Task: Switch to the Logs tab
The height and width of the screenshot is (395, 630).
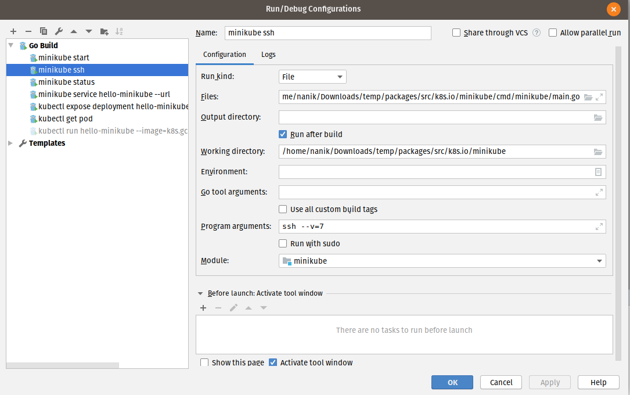Action: point(268,55)
